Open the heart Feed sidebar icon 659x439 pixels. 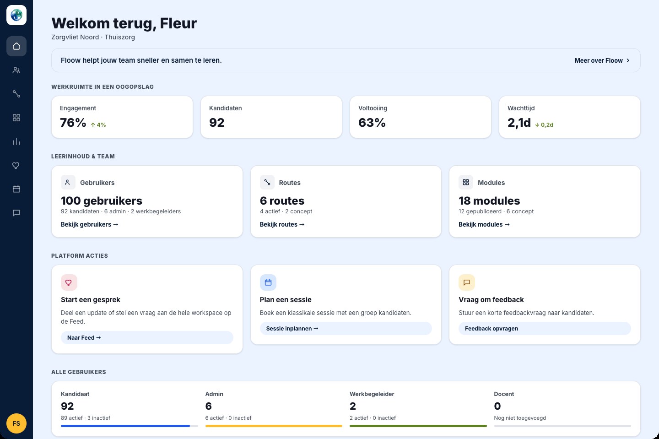[x=16, y=165]
